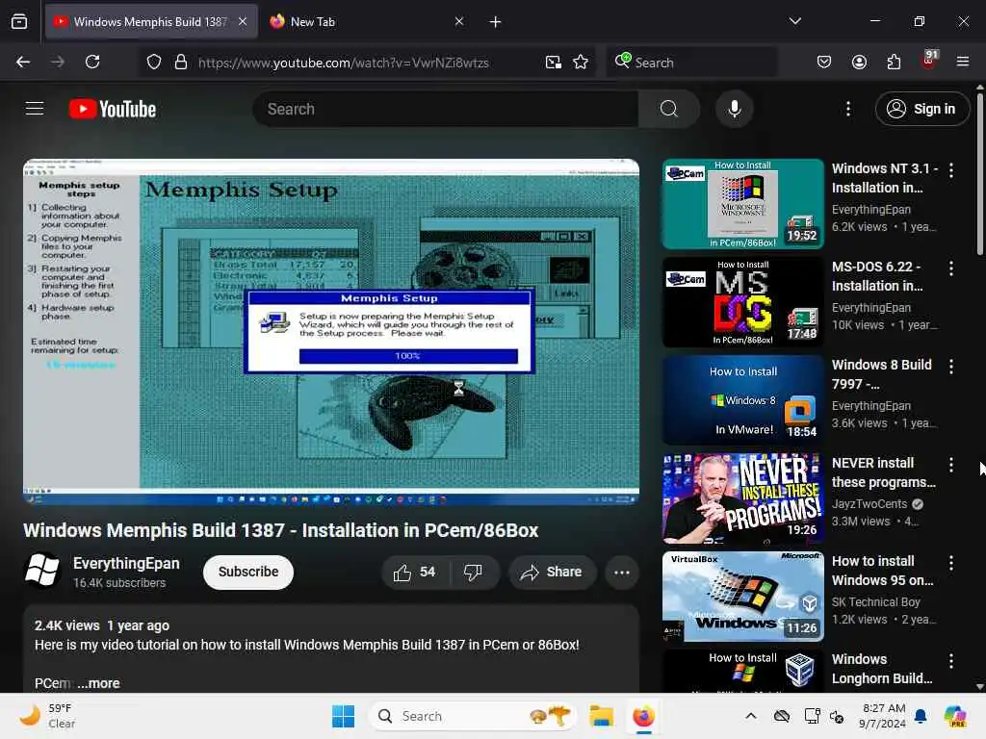Focus the Firefox toolbar Search box

691,63
